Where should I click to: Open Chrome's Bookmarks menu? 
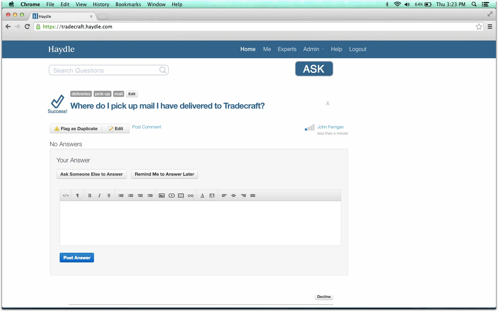[128, 4]
